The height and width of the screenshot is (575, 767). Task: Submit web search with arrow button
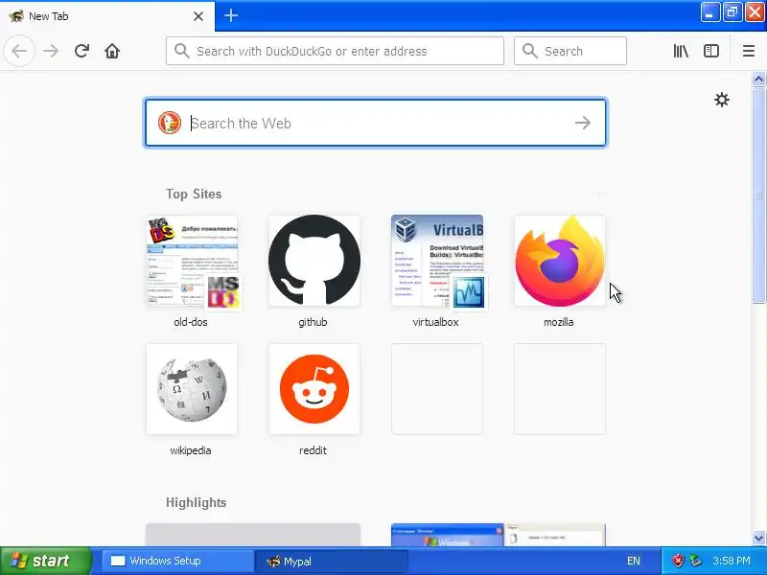pos(583,123)
